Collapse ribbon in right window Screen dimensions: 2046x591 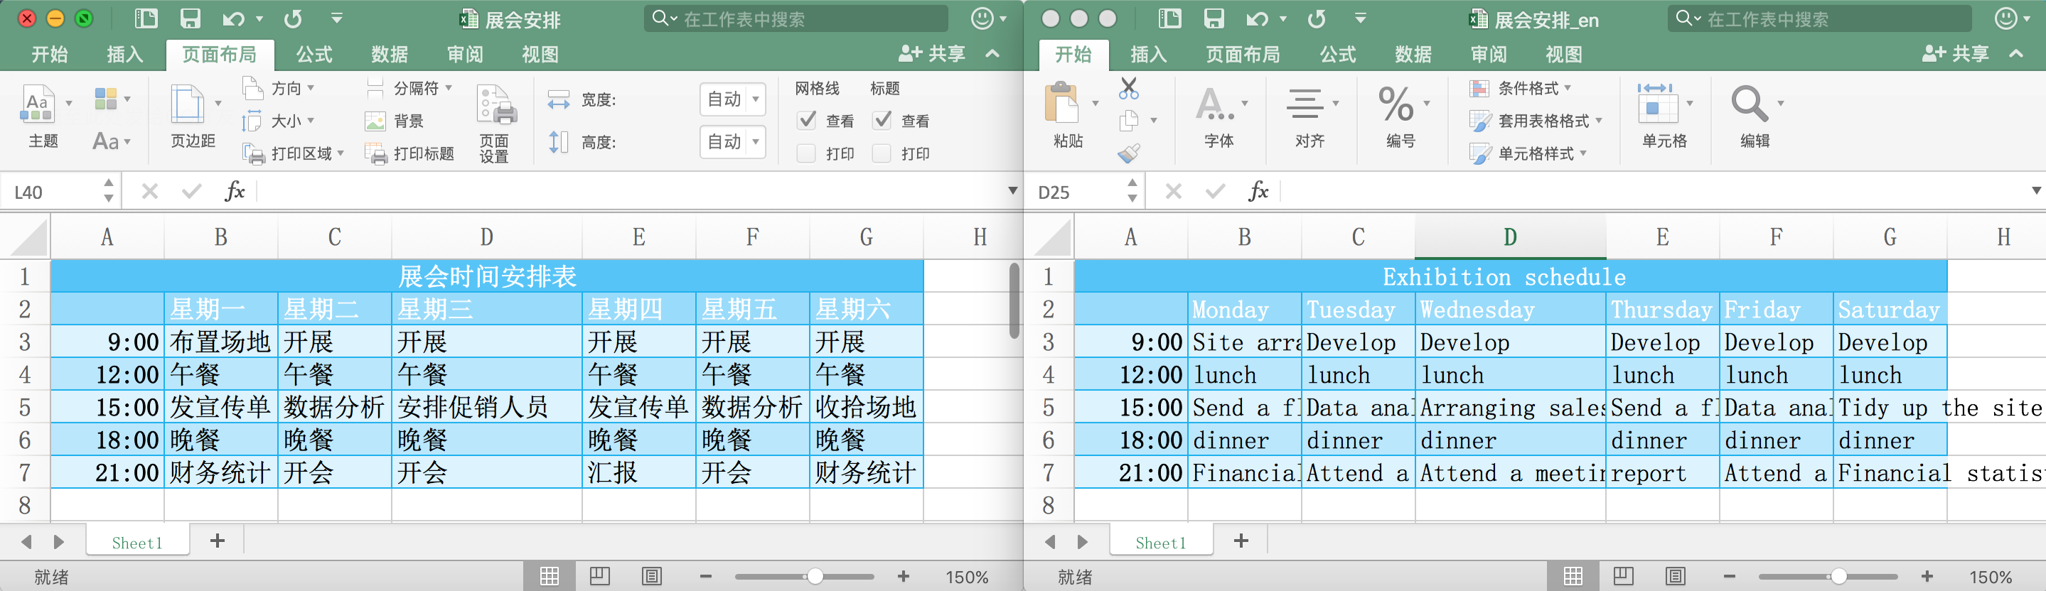[2016, 54]
